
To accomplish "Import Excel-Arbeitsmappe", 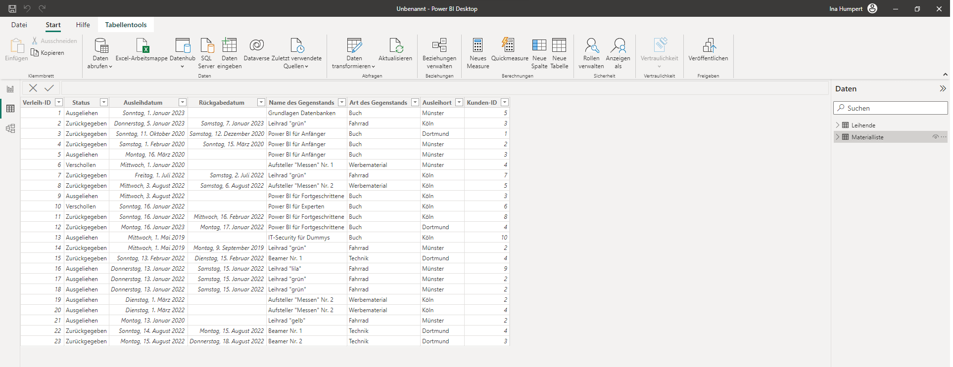I will [x=142, y=50].
